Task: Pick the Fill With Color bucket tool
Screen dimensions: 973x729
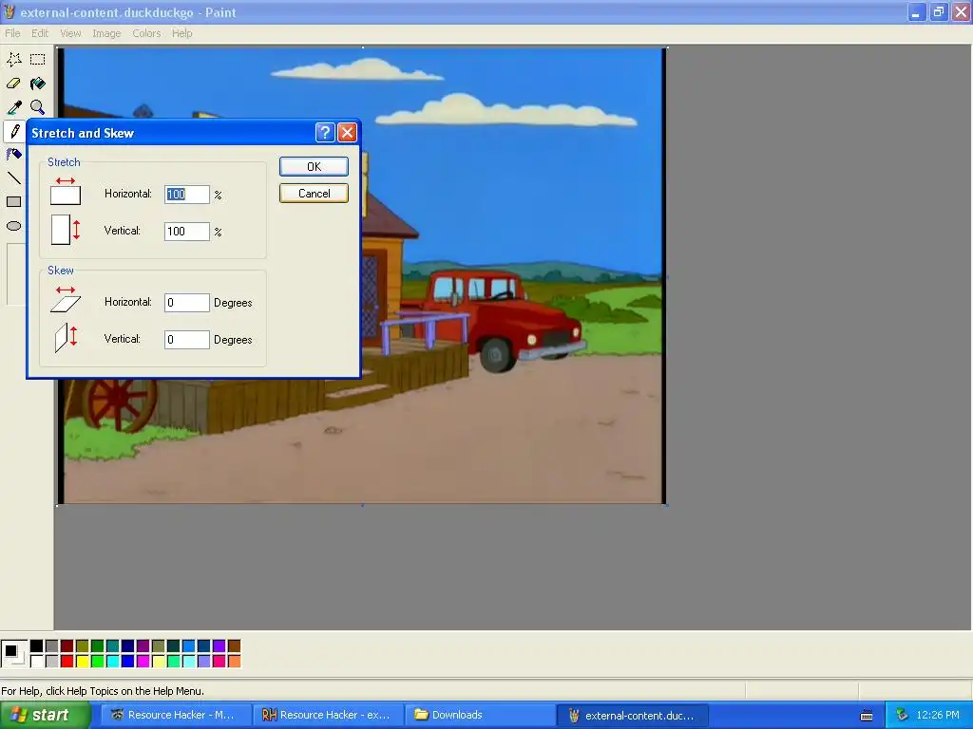Action: click(x=38, y=84)
